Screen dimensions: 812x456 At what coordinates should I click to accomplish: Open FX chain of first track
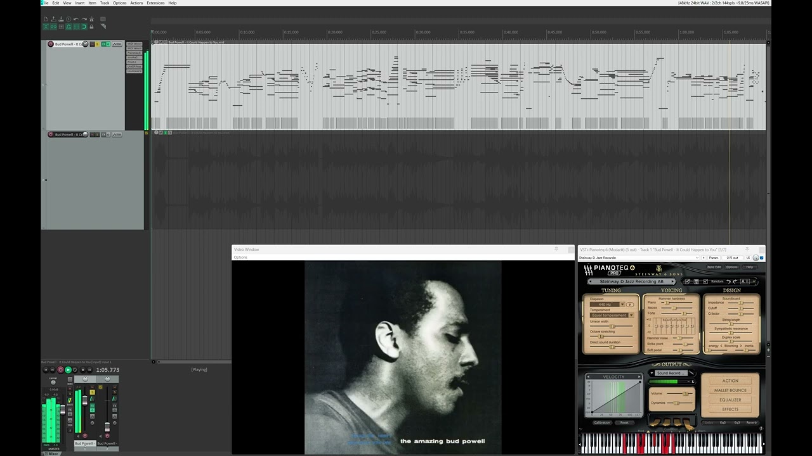[103, 44]
